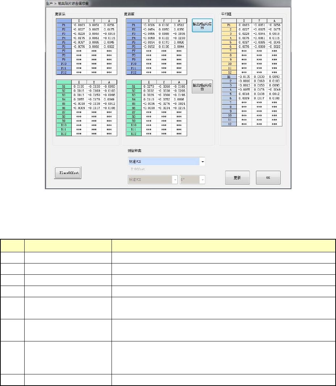Select 0.0512 cell in 更新前 F1 row
Viewport: 336px width, 386px height.
[179, 25]
